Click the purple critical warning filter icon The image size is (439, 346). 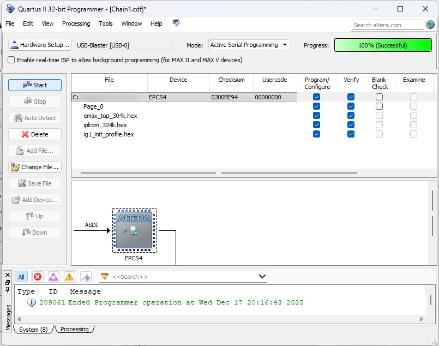(x=53, y=277)
